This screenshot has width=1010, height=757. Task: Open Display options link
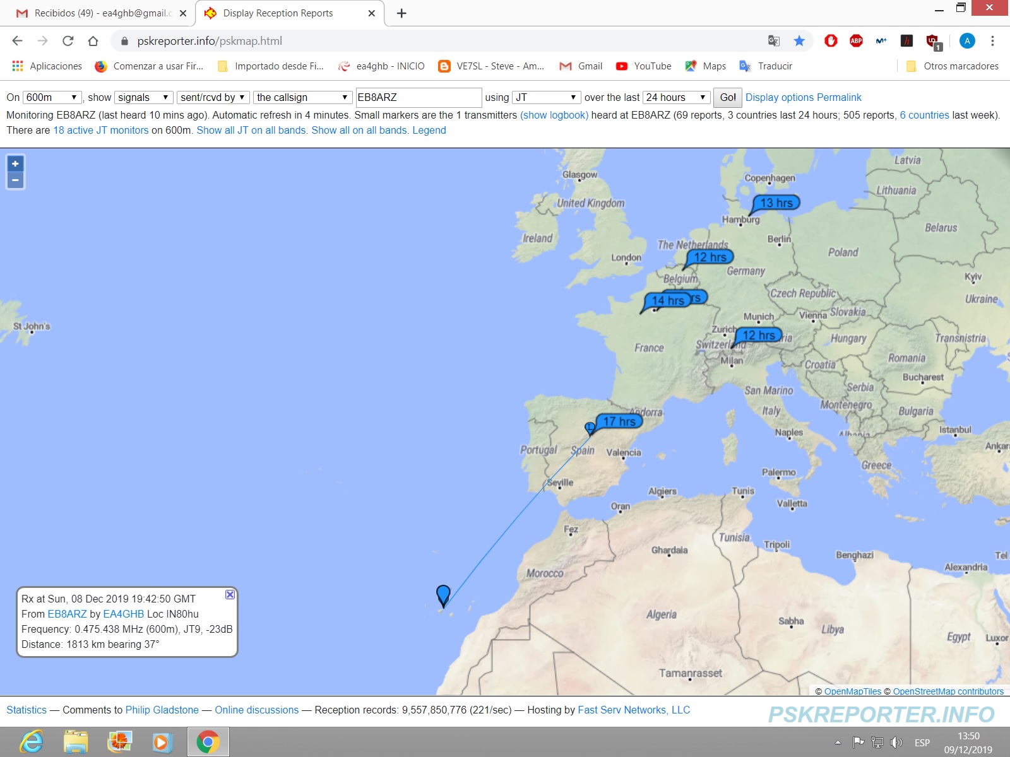[x=780, y=97]
